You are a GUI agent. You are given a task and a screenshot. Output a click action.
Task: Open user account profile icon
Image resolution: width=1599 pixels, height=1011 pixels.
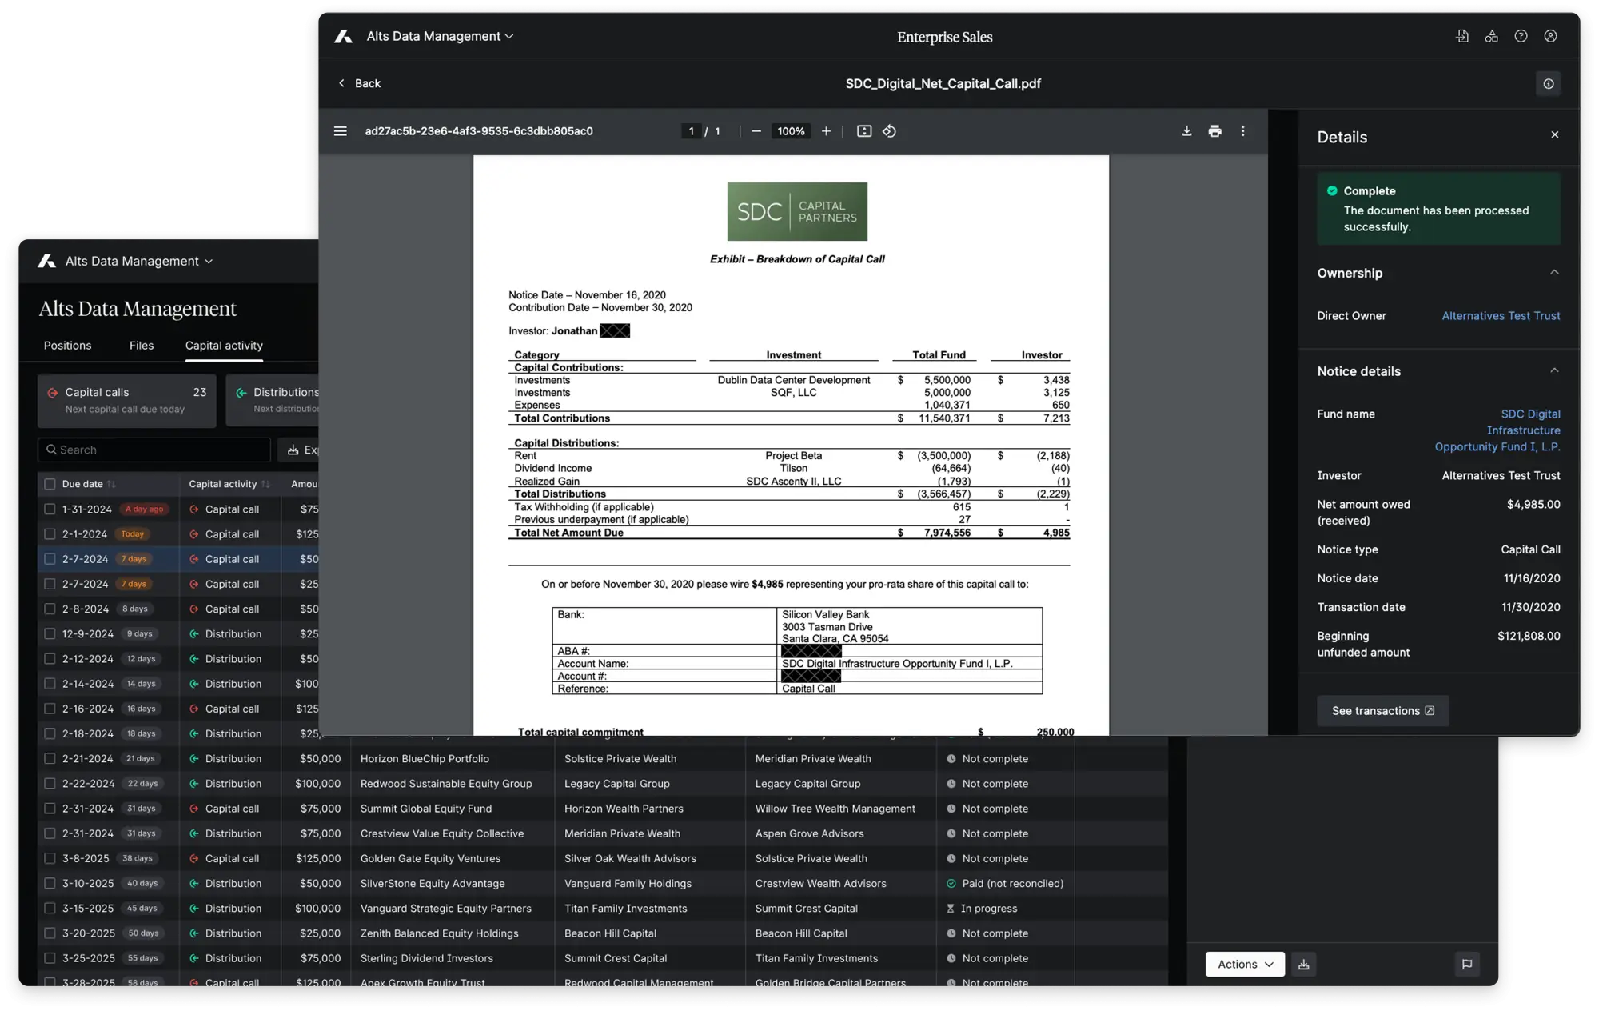(1550, 36)
